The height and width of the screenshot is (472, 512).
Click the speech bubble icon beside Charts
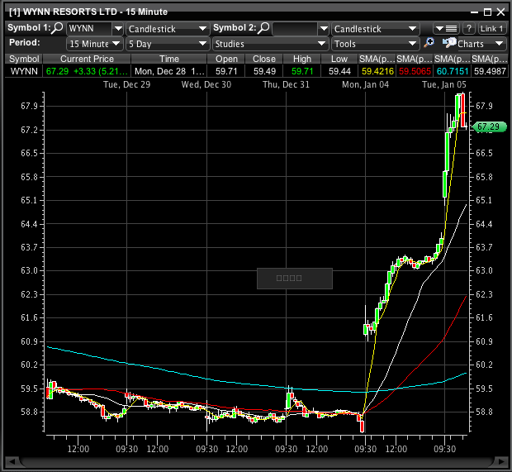[449, 43]
